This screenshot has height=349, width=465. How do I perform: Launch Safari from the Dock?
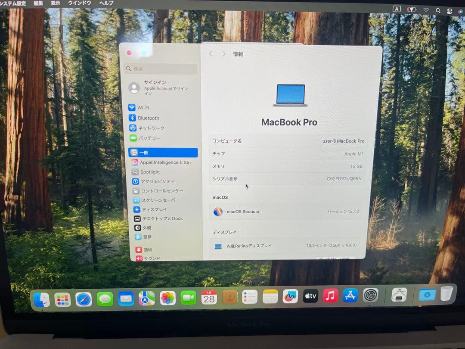coord(84,299)
